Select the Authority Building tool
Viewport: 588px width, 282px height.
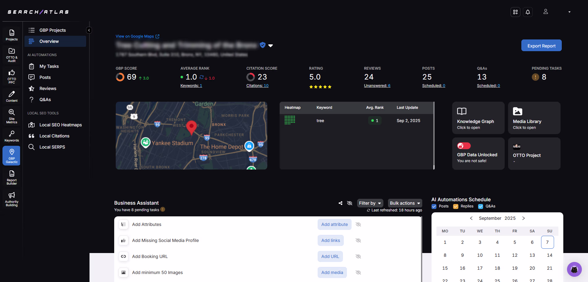[x=11, y=198]
